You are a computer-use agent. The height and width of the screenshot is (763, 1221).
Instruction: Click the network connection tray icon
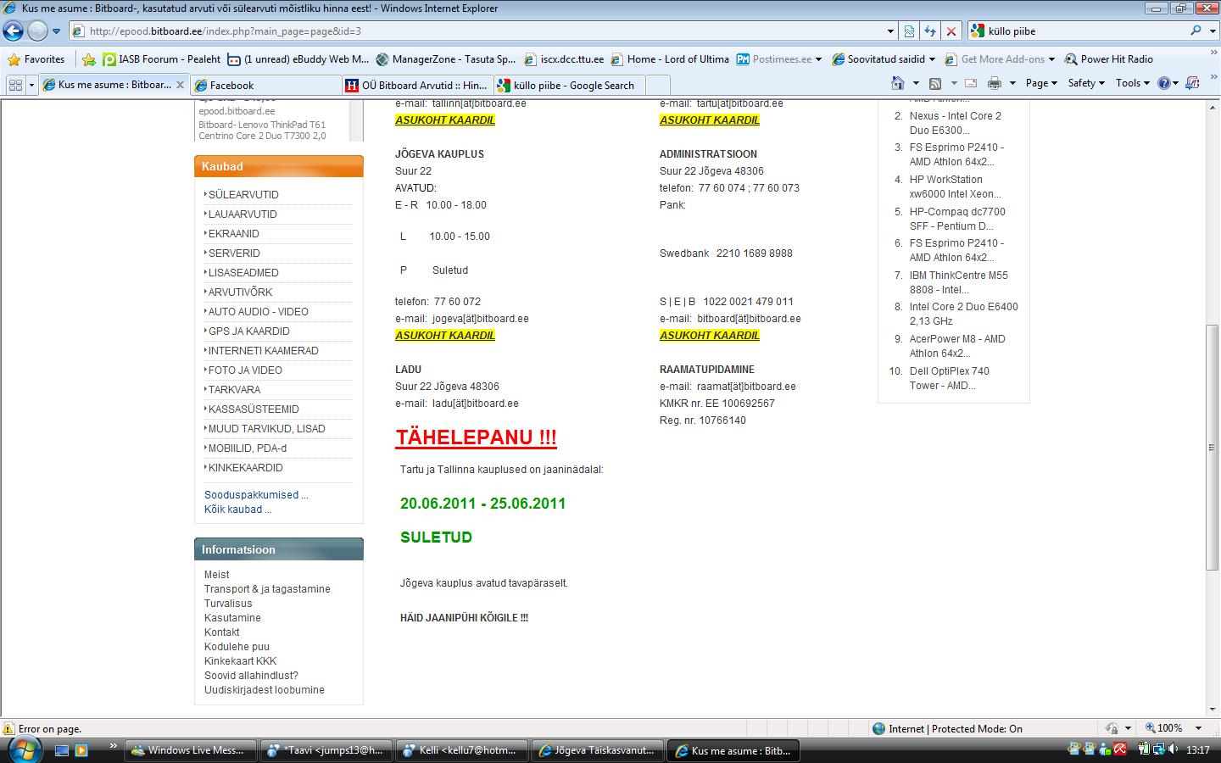(x=1157, y=749)
